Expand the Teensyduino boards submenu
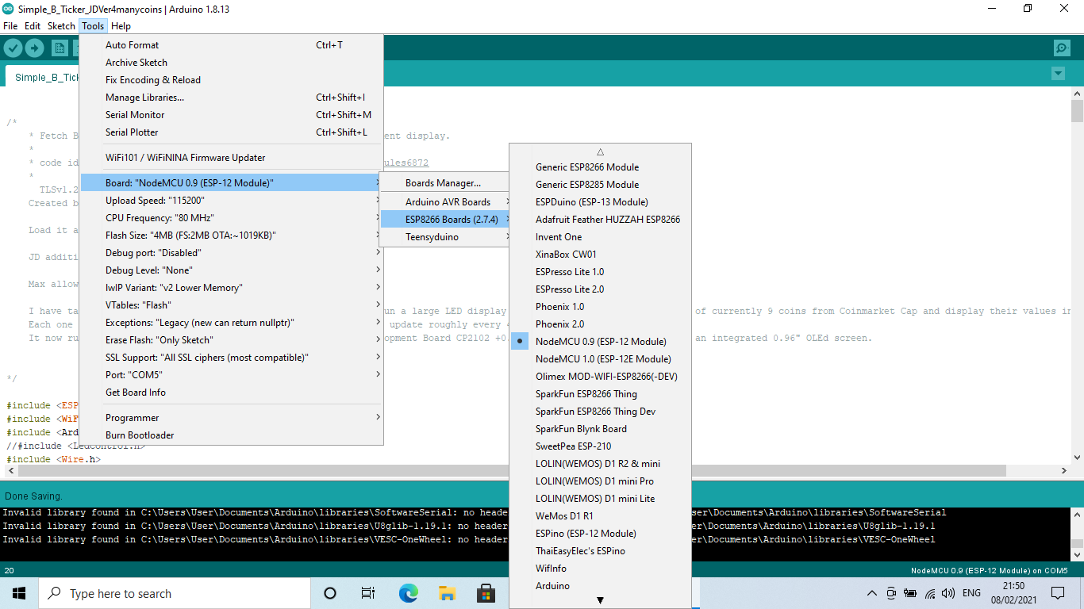Viewport: 1084px width, 609px height. [445, 237]
